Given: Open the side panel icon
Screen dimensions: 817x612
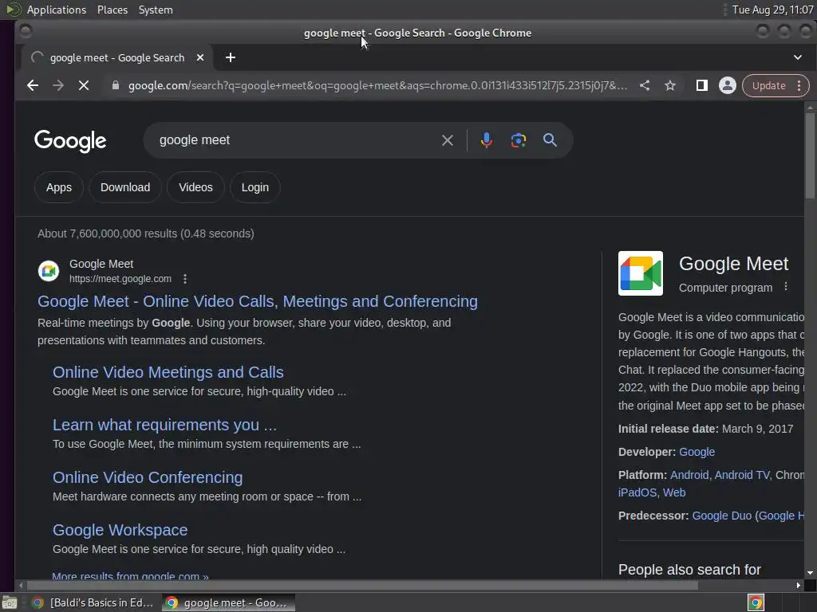Looking at the screenshot, I should pos(702,85).
